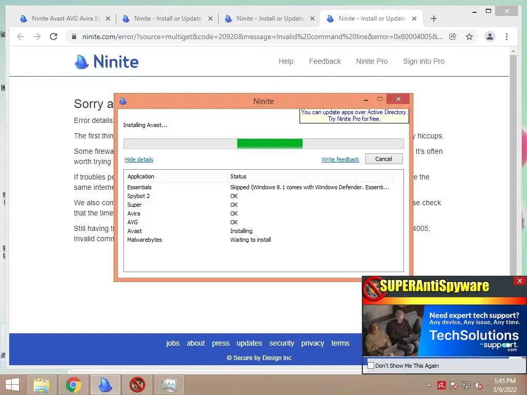Open Feedback page link
Screen dimensions: 527x395
point(325,62)
